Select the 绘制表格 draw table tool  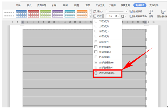(x=136, y=11)
